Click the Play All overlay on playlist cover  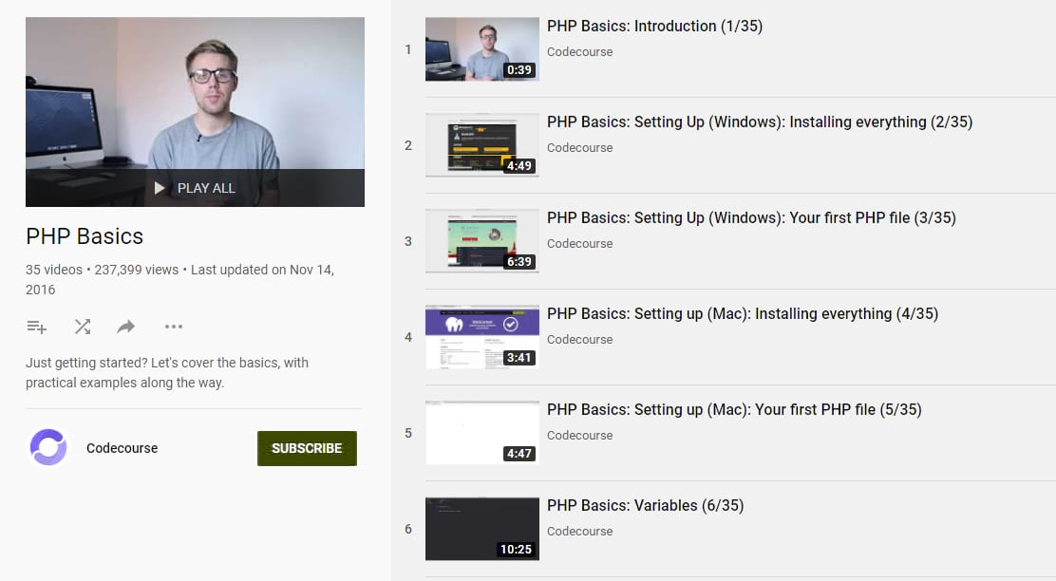[195, 187]
